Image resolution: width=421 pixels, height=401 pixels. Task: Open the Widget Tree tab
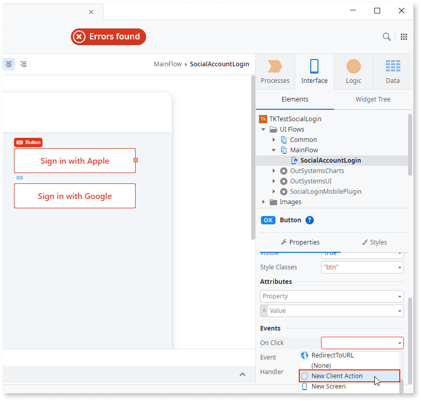(373, 99)
